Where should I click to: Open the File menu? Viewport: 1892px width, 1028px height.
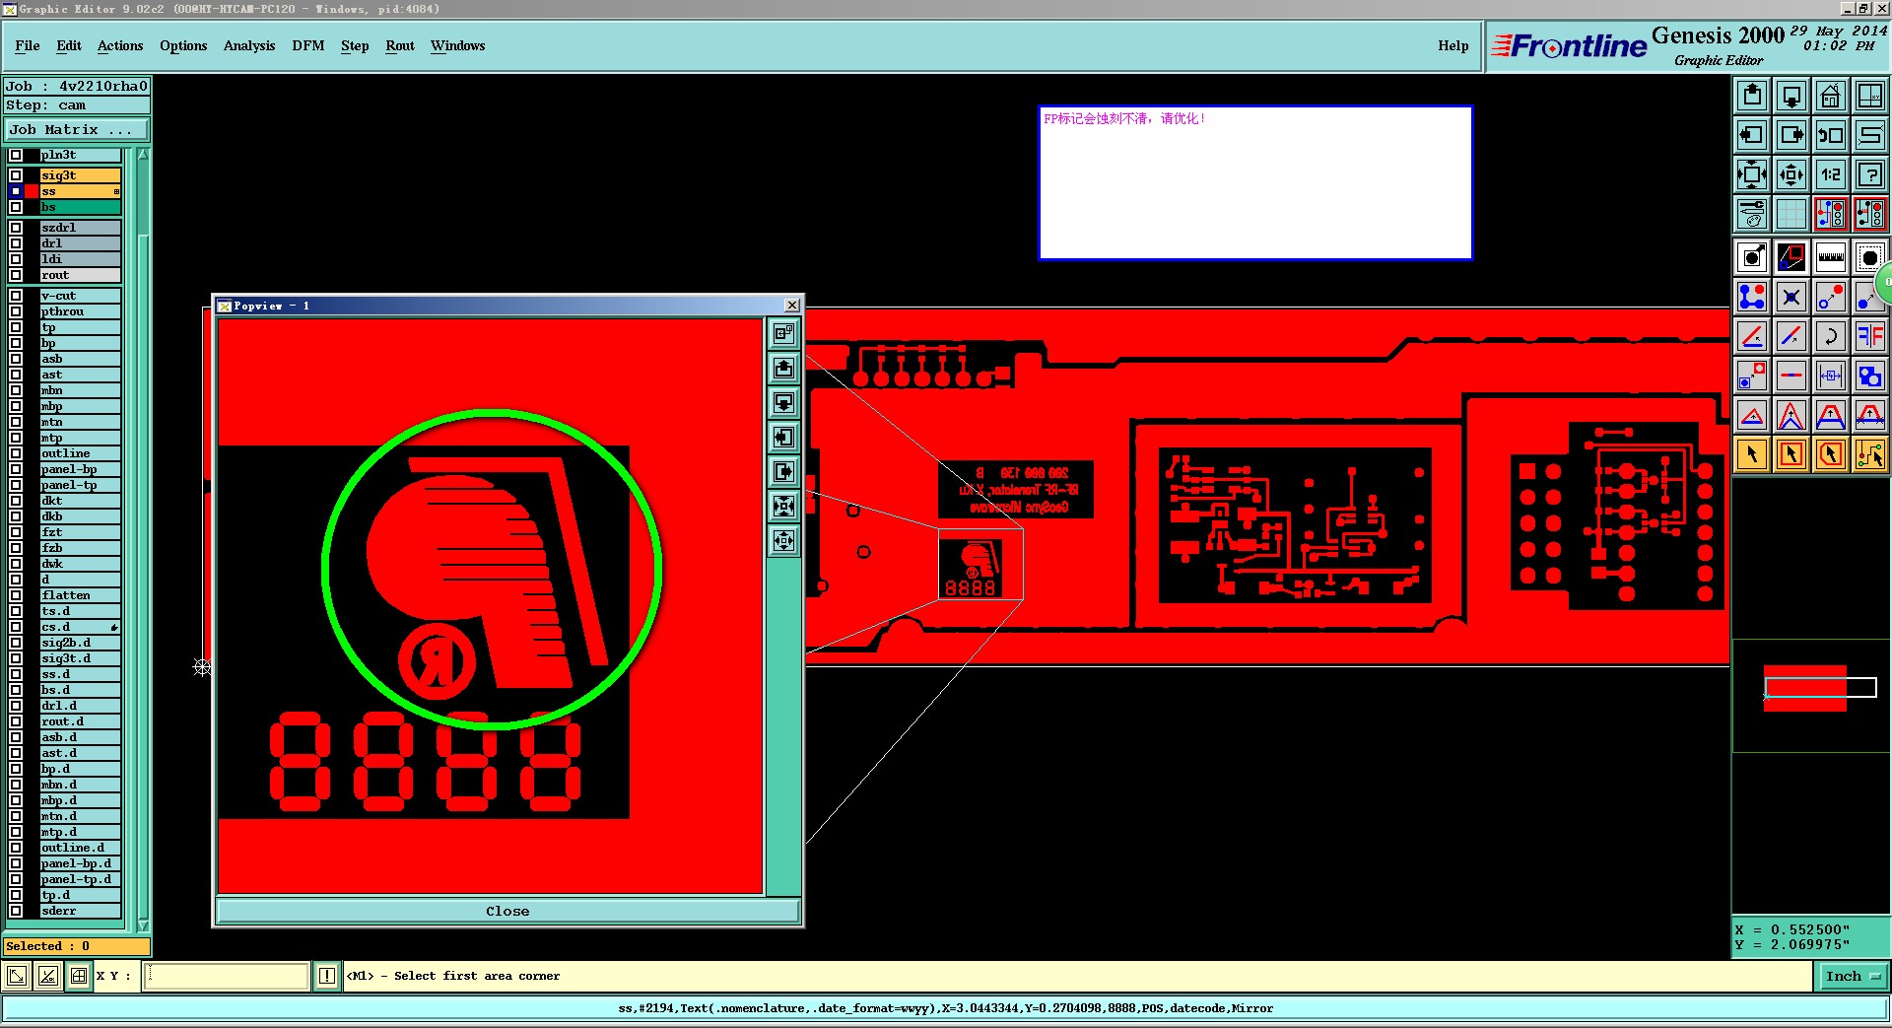point(28,45)
